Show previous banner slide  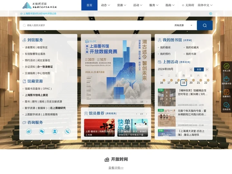[x=137, y=102]
